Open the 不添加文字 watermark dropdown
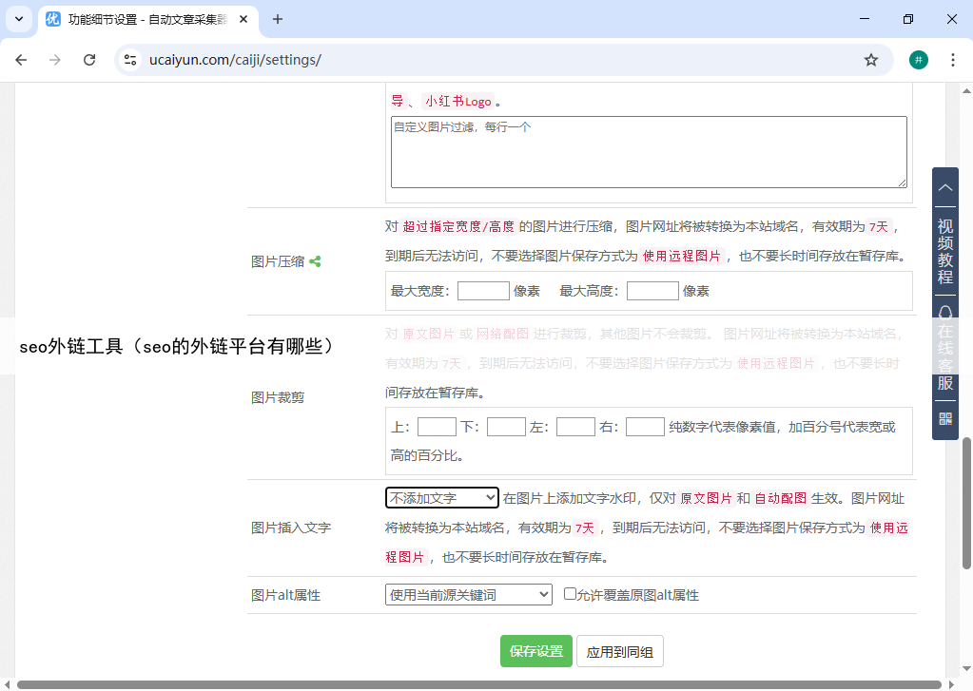The image size is (973, 691). click(441, 497)
